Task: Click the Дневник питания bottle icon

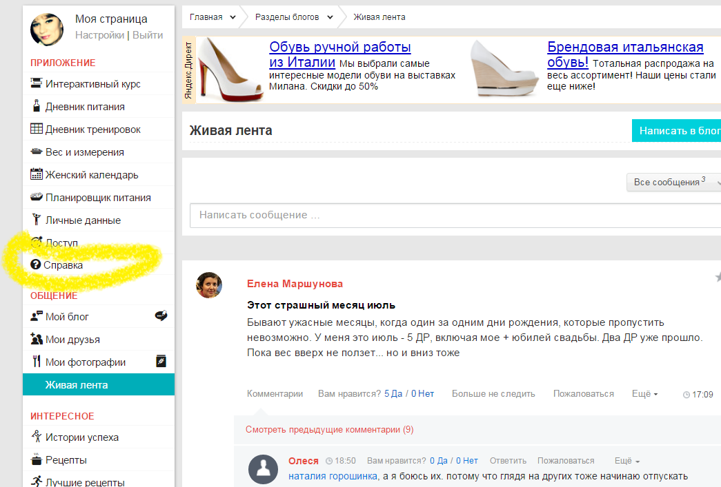Action: coord(37,107)
